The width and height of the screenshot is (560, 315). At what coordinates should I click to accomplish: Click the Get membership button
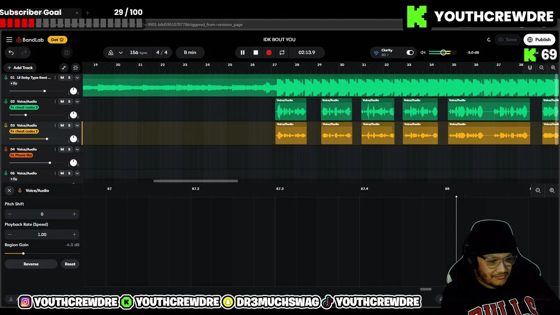[57, 40]
